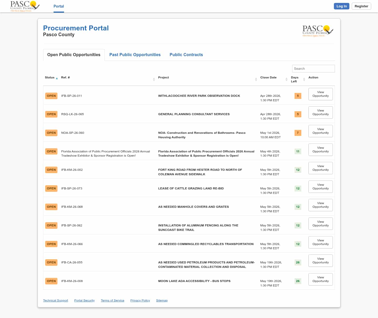Click the Pasco County logo in header
Screen dimensions: 378x318
coord(25,6)
